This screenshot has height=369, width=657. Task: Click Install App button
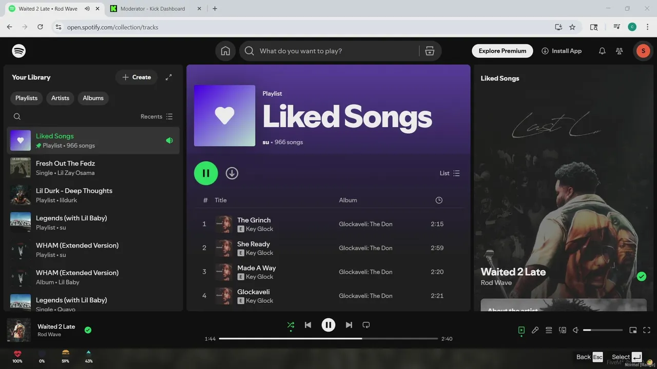[562, 51]
